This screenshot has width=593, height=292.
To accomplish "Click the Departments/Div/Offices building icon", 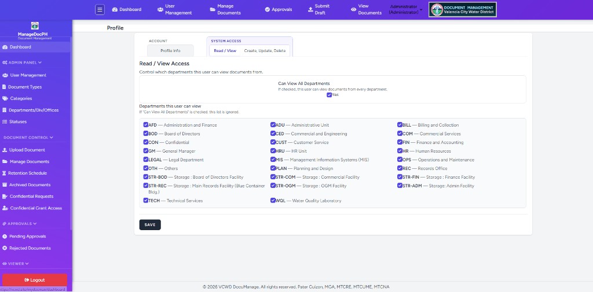I will [5, 110].
